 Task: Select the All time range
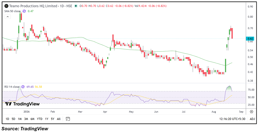[59, 119]
